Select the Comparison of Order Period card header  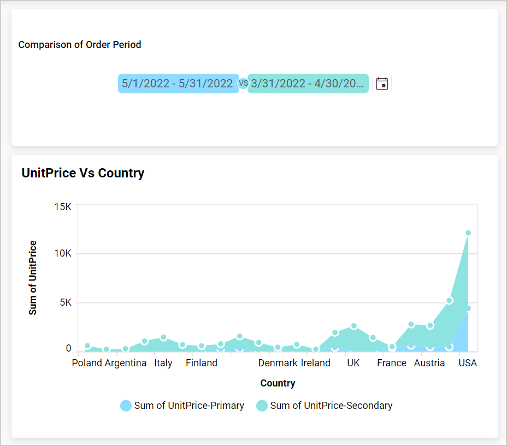coord(79,44)
